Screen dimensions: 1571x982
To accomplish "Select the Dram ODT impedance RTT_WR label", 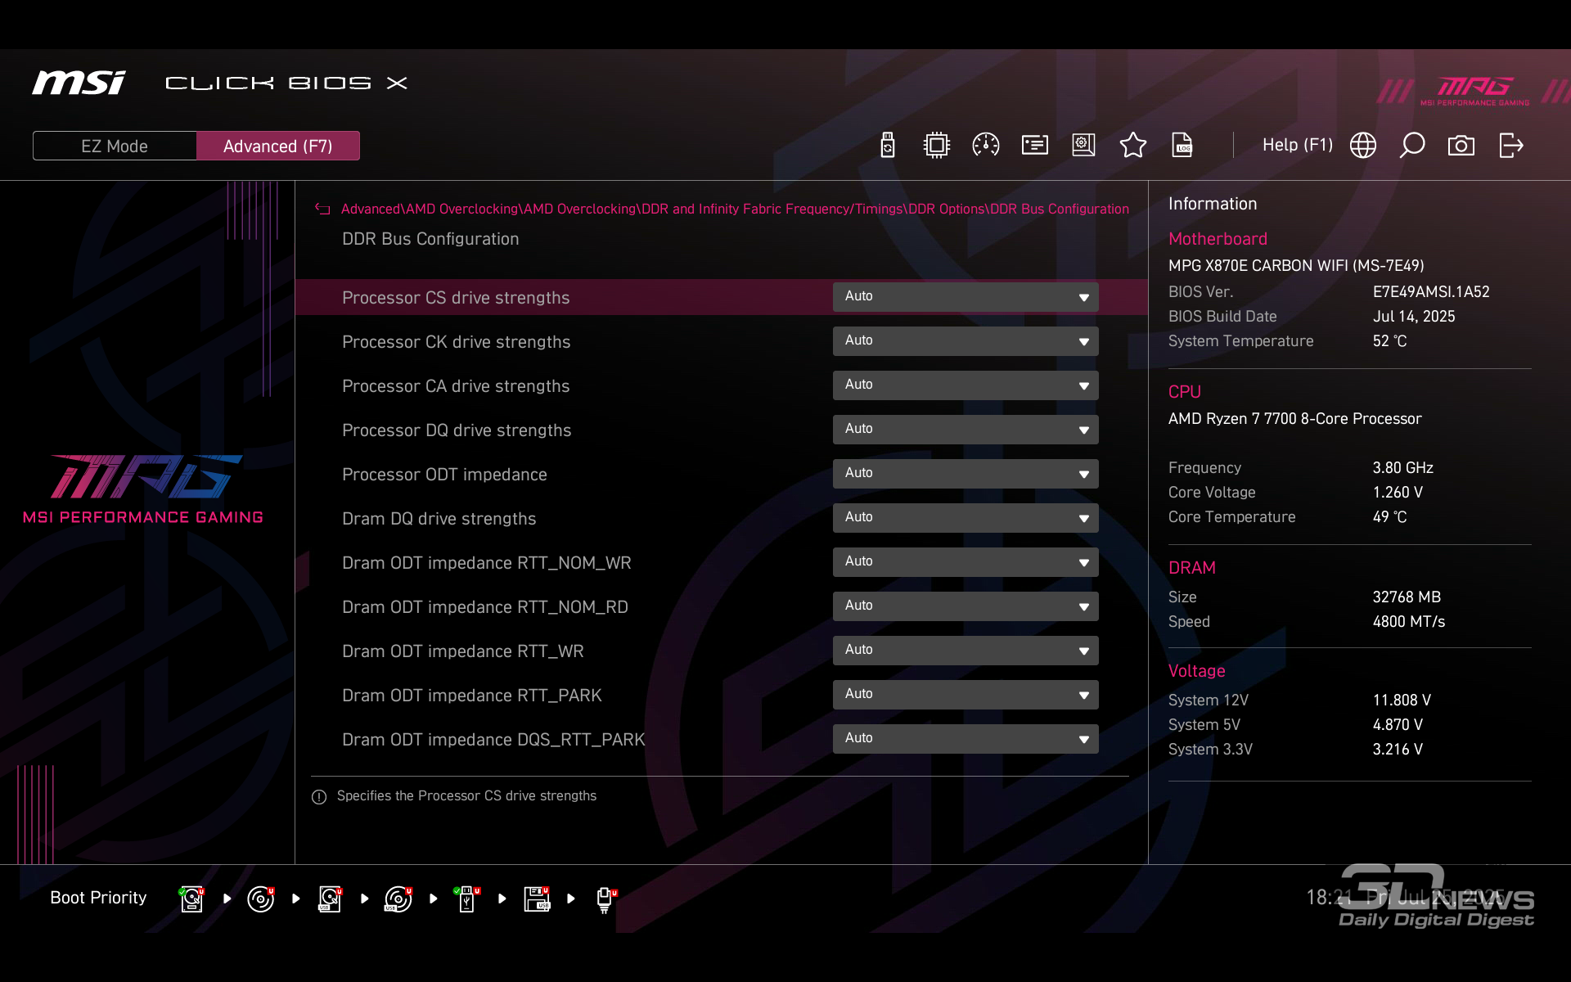I will coord(463,651).
